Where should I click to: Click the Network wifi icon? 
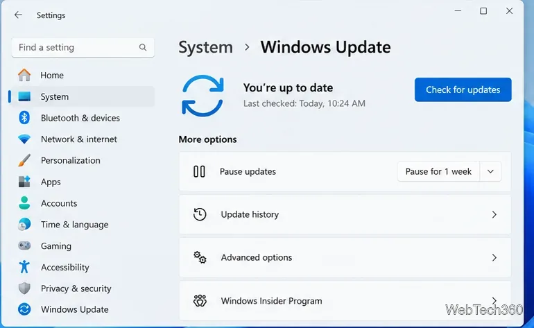pyautogui.click(x=24, y=139)
